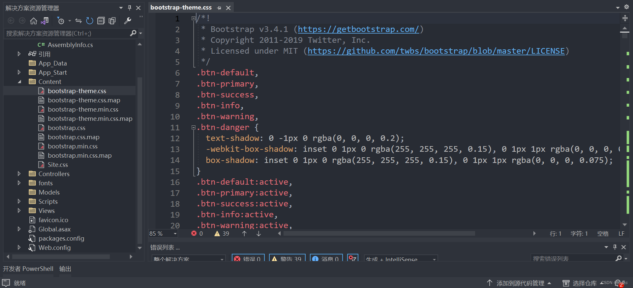Select the Models folder

49,192
